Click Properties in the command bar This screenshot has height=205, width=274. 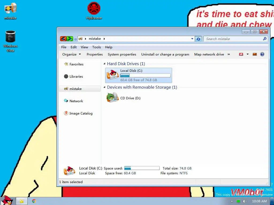95,54
